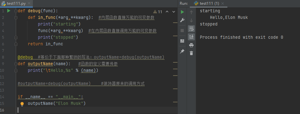
Task: Click fold end marker on line 6
Action: pos(16,44)
